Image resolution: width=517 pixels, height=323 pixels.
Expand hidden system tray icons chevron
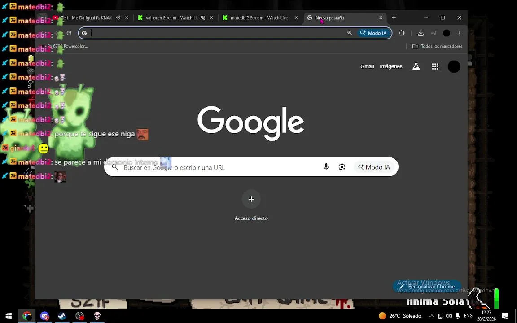(x=432, y=316)
